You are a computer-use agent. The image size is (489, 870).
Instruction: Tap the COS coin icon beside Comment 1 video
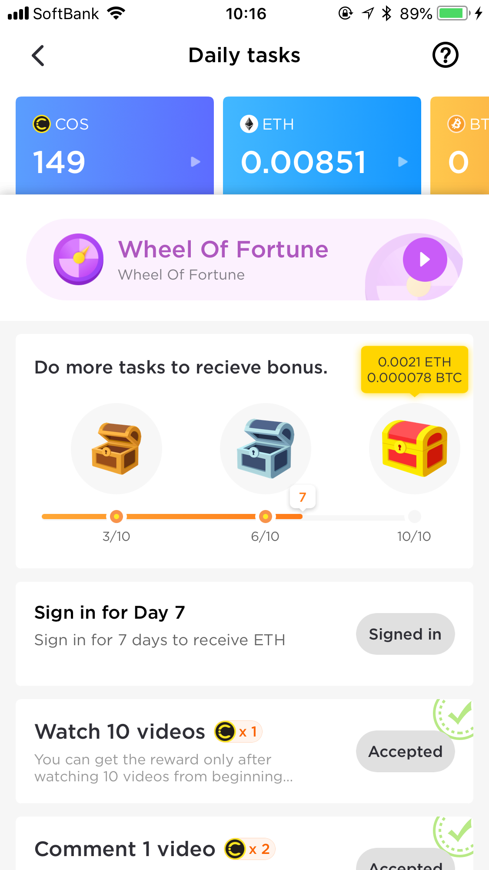click(235, 849)
